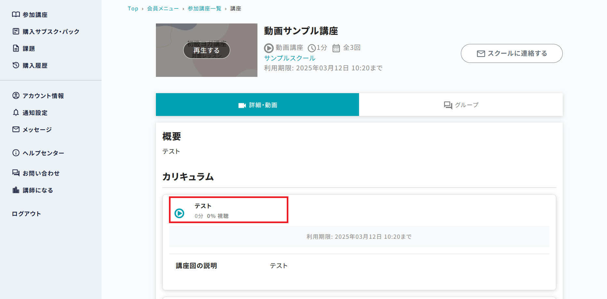Click the envelope icon beside メッセージ
Screen dimensions: 607x299
tap(16, 129)
